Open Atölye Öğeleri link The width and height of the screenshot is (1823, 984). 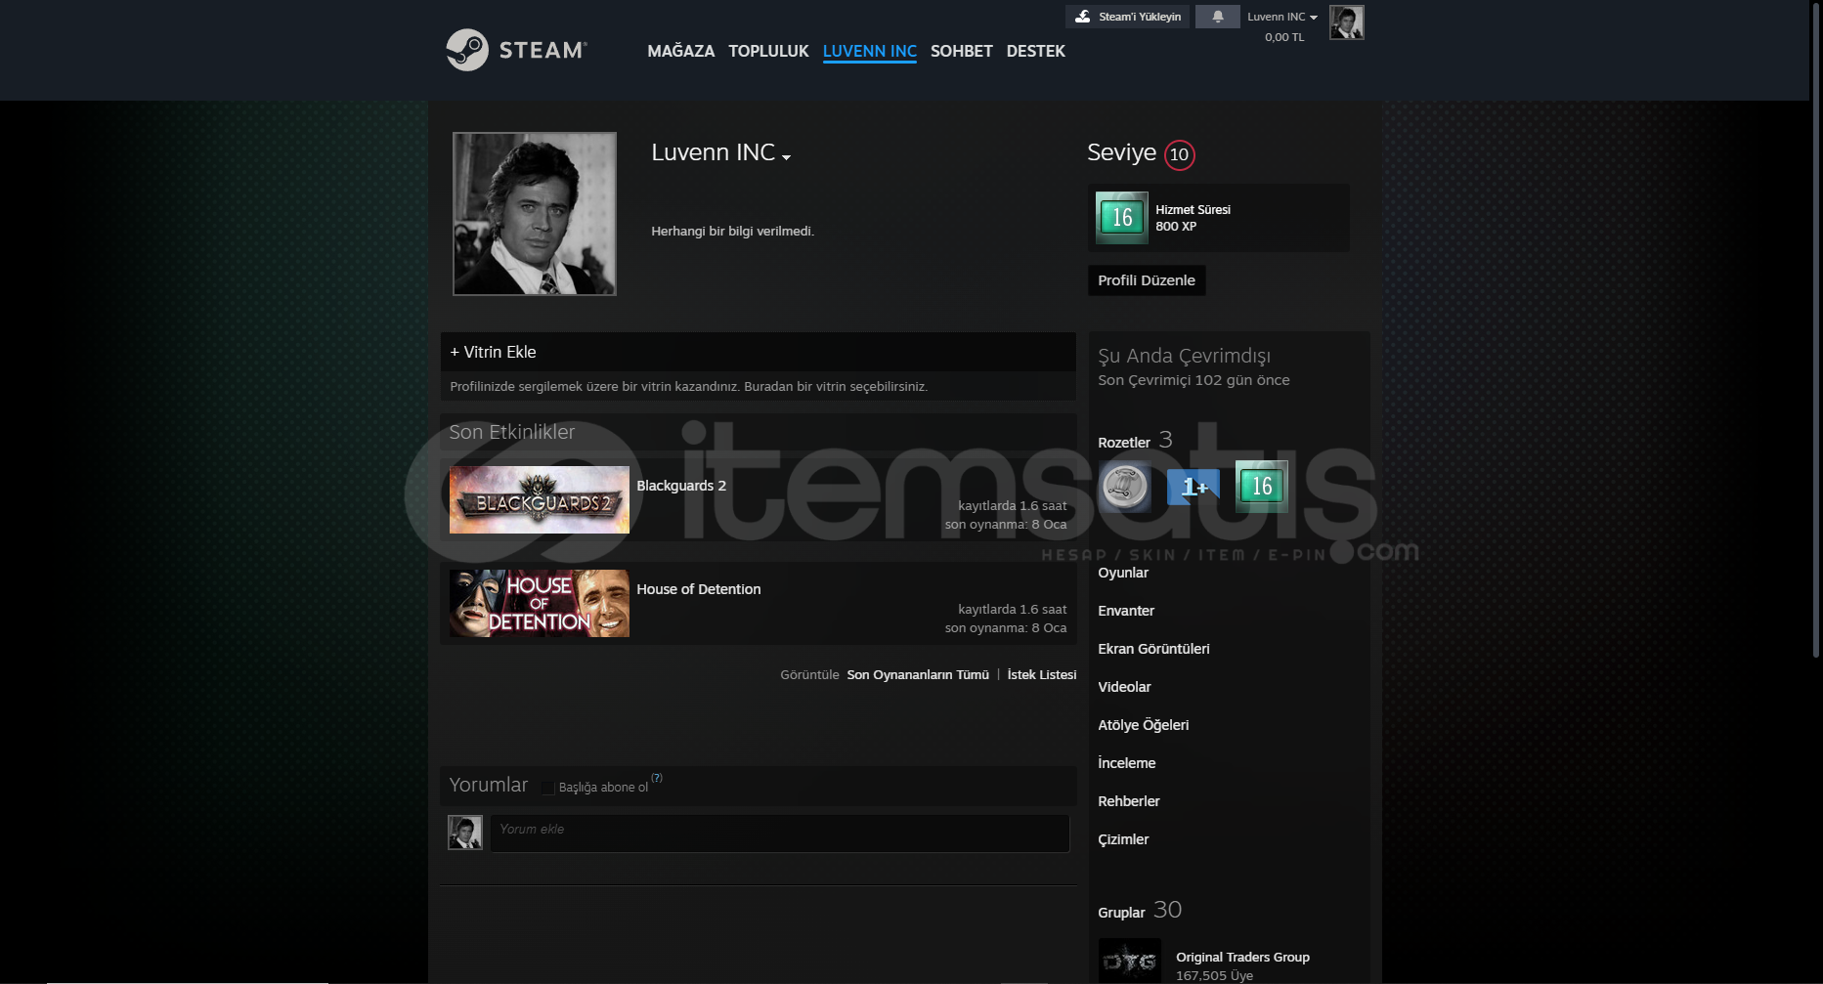click(x=1144, y=725)
